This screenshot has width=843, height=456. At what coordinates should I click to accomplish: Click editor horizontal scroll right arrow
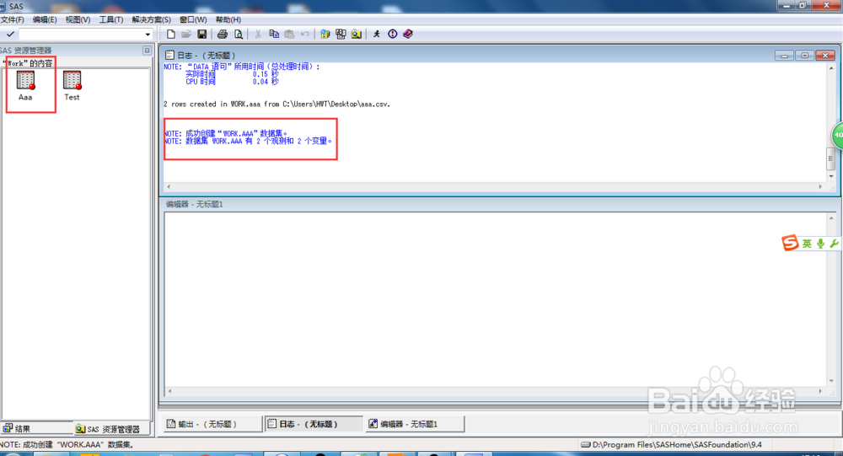820,391
